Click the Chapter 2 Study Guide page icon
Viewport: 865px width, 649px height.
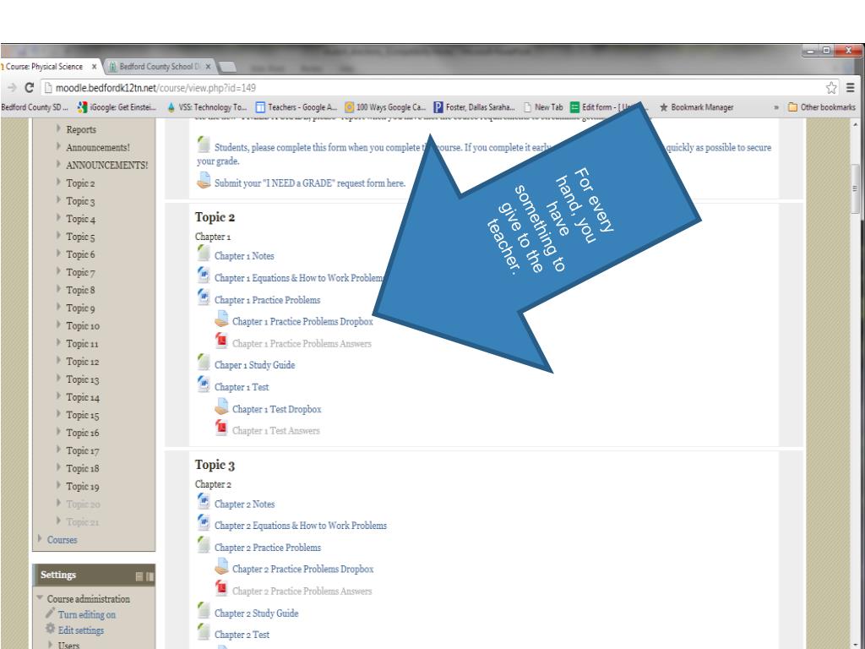[204, 610]
